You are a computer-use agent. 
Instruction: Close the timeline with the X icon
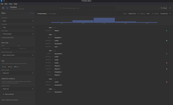[x=170, y=8]
